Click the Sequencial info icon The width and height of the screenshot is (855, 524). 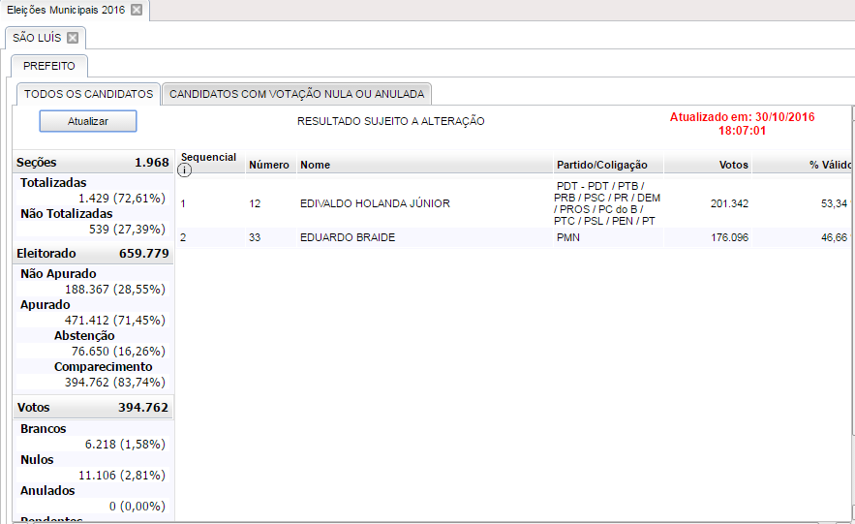185,170
